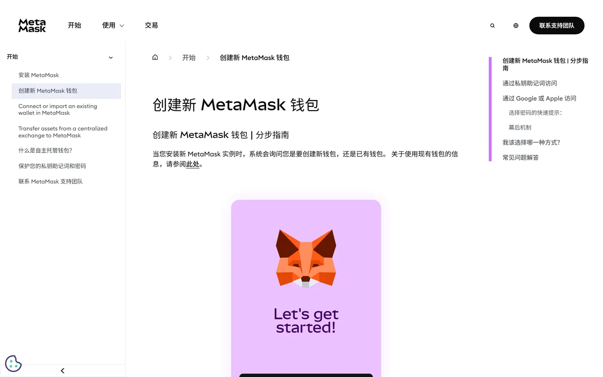The width and height of the screenshot is (603, 377).
Task: Click the 创建新 MetaMask 钱包 breadcrumb
Action: pyautogui.click(x=255, y=58)
